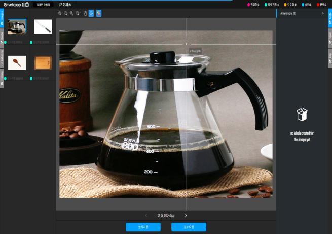332x234 pixels.
Task: Click the teal status dot under coffee pot thumbnail
Action: pos(5,42)
